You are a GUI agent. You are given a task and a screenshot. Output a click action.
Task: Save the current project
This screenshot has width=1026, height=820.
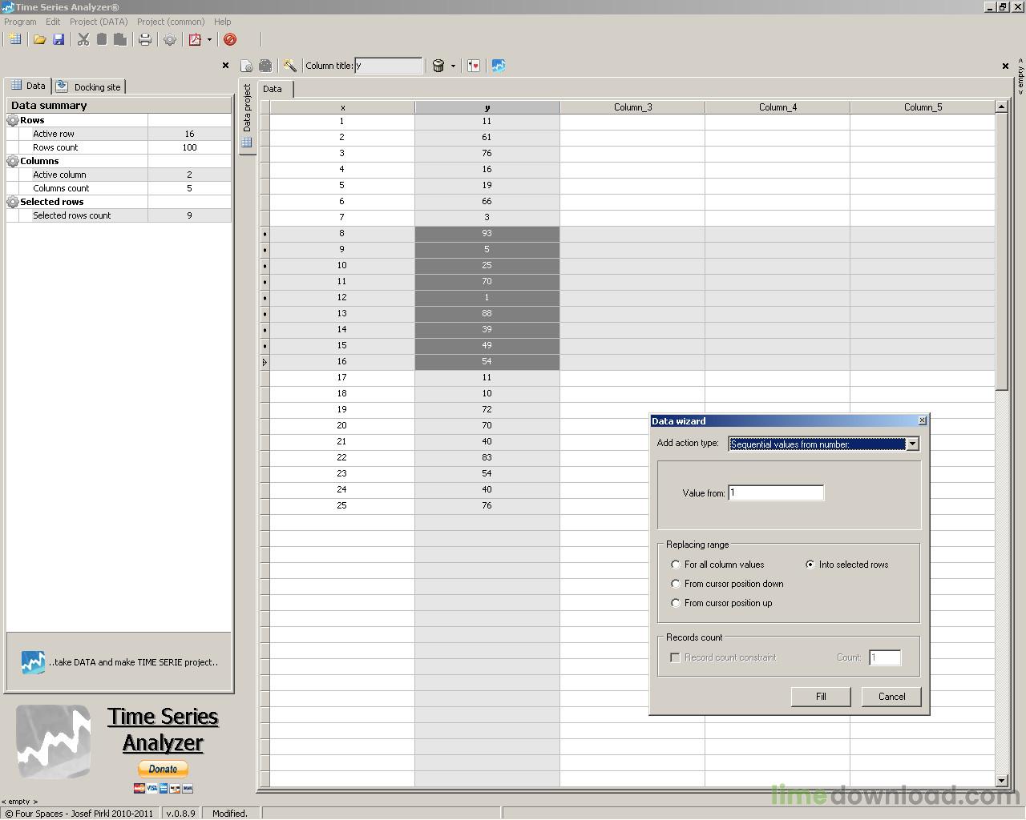click(59, 39)
